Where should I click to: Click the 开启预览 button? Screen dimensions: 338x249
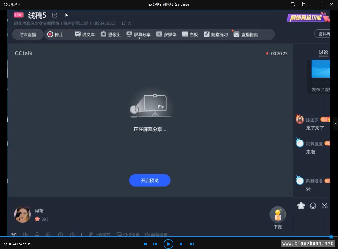[150, 181]
